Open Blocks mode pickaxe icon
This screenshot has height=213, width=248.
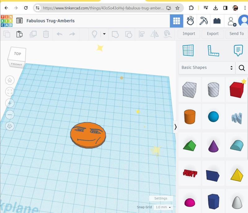point(204,21)
